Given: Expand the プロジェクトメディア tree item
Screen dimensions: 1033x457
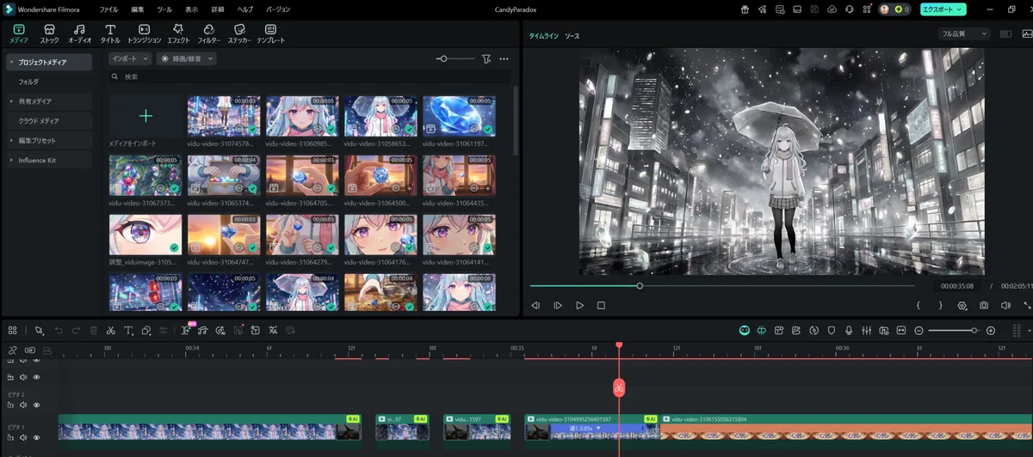Looking at the screenshot, I should (x=11, y=63).
